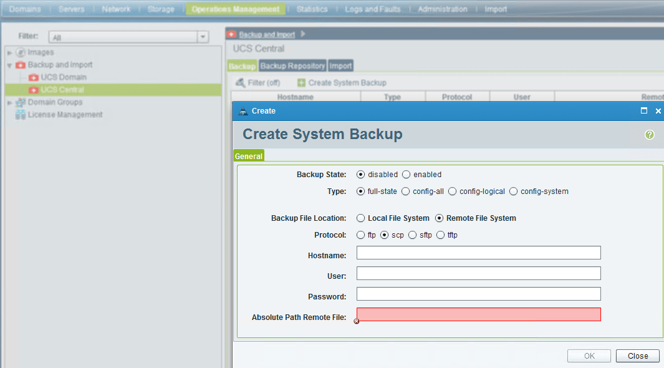Sort by the User column header
Screen dimensions: 664x368
[522, 97]
